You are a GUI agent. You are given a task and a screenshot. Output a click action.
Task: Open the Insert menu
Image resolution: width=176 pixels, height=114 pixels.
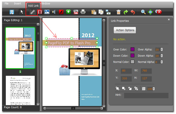tap(17, 4)
